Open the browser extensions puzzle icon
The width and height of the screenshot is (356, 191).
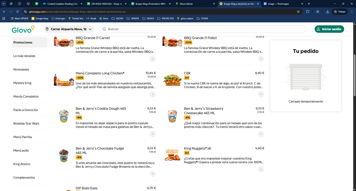pos(308,12)
